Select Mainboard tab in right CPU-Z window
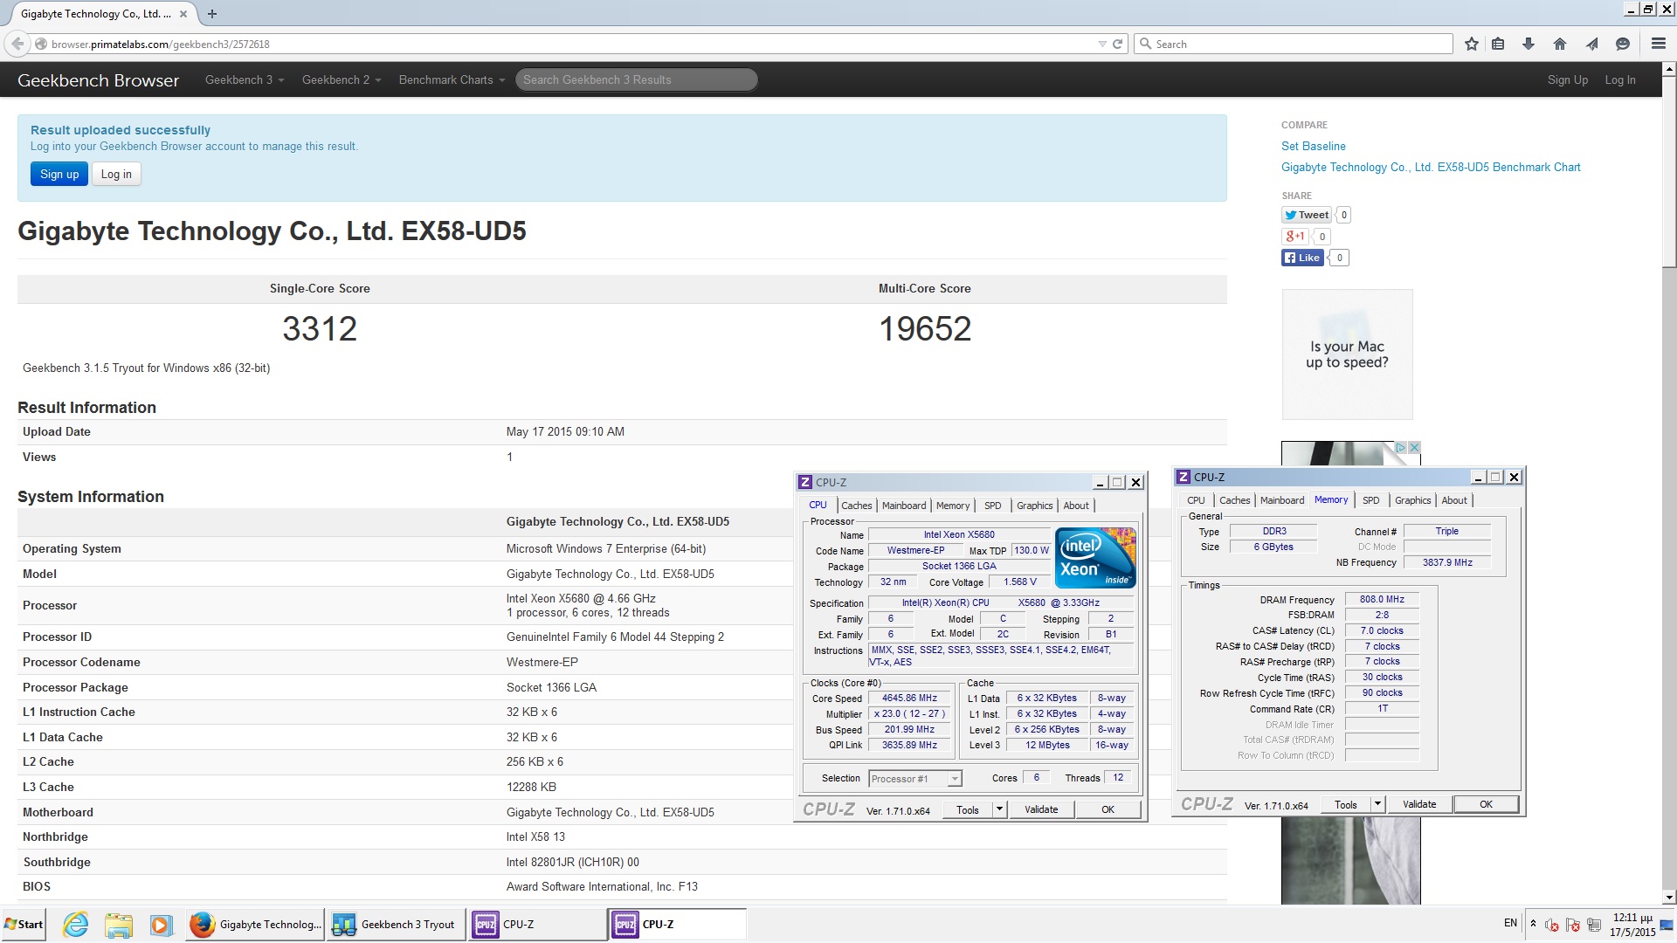This screenshot has width=1677, height=943. [1282, 500]
